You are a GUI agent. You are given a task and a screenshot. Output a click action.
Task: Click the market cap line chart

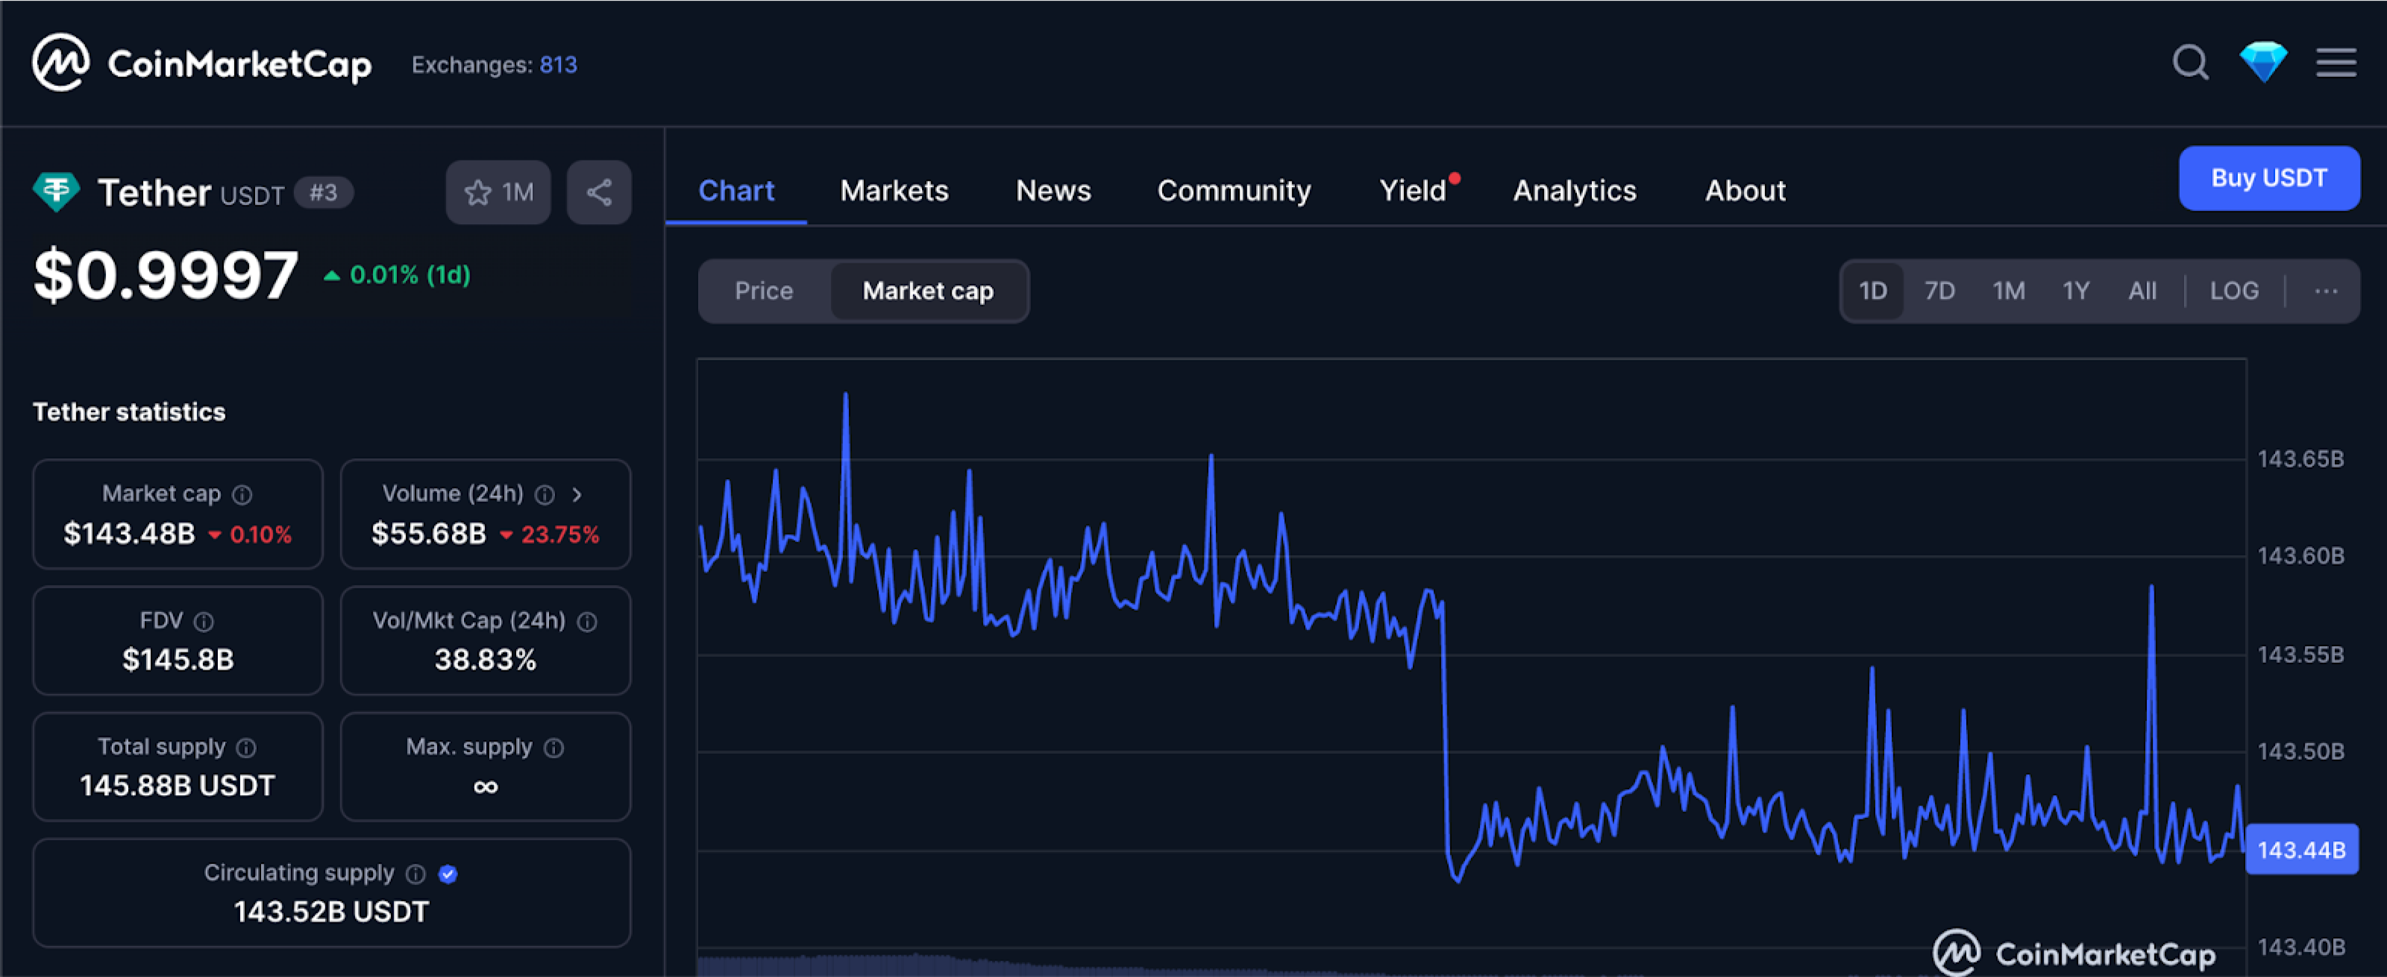(1471, 667)
